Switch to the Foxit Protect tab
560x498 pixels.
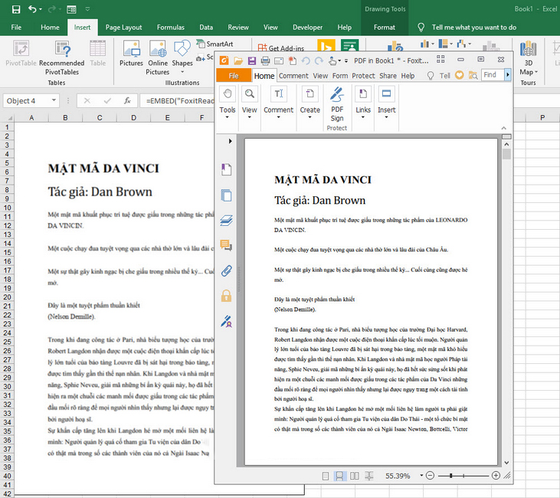pyautogui.click(x=363, y=76)
